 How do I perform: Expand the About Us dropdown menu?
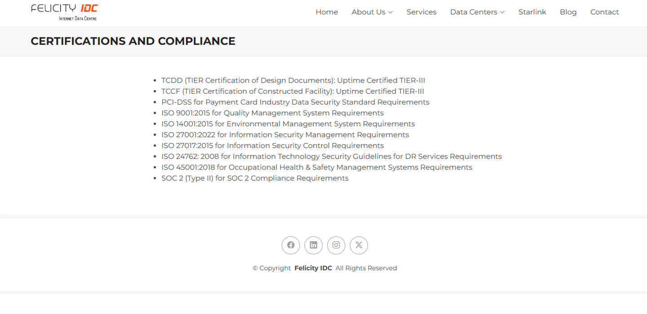372,12
